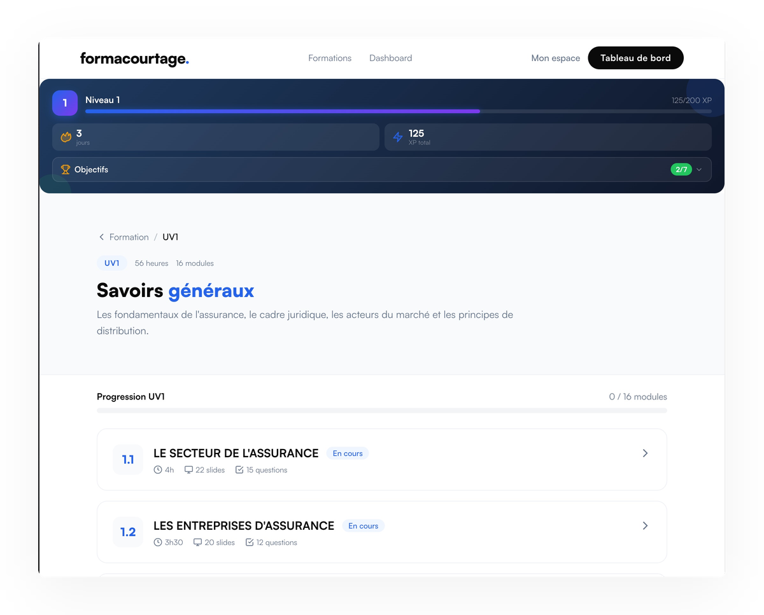Image resolution: width=764 pixels, height=615 pixels.
Task: Click the 16 modules text under breadcrumb
Action: (195, 263)
